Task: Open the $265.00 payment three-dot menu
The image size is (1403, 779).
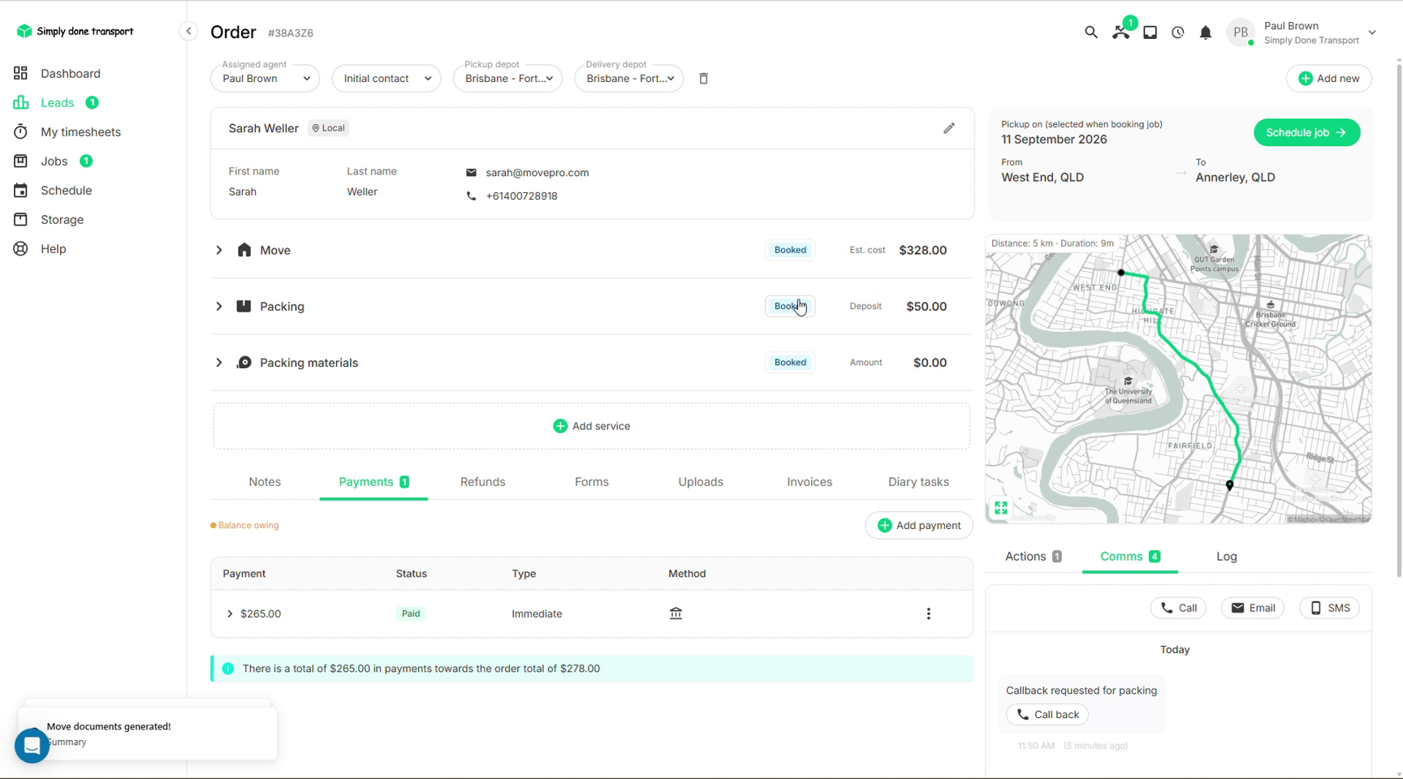Action: pos(929,614)
